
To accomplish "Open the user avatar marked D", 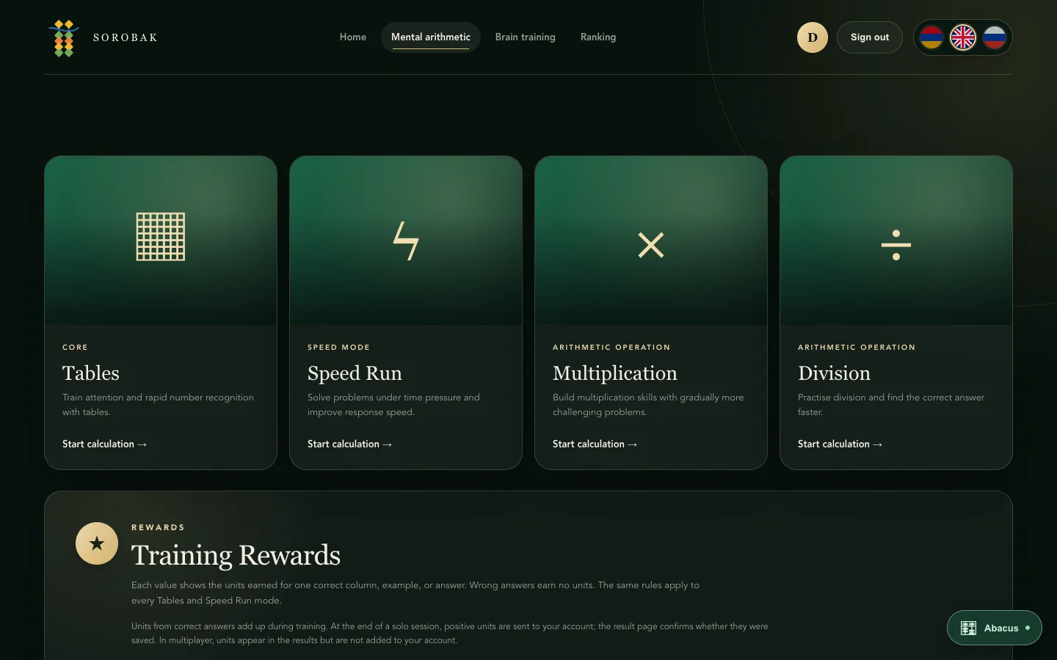I will 813,37.
